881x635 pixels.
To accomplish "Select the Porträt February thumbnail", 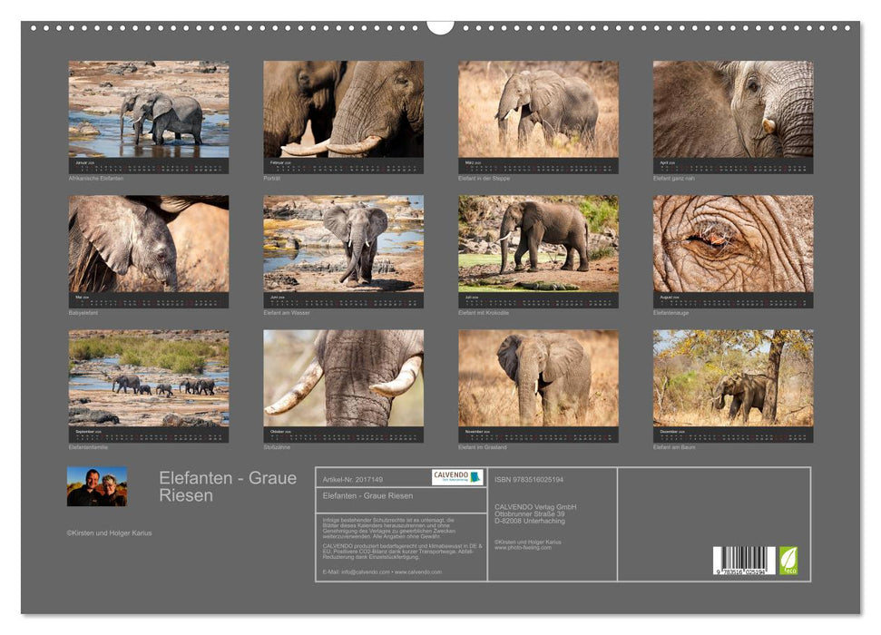I will tap(343, 110).
